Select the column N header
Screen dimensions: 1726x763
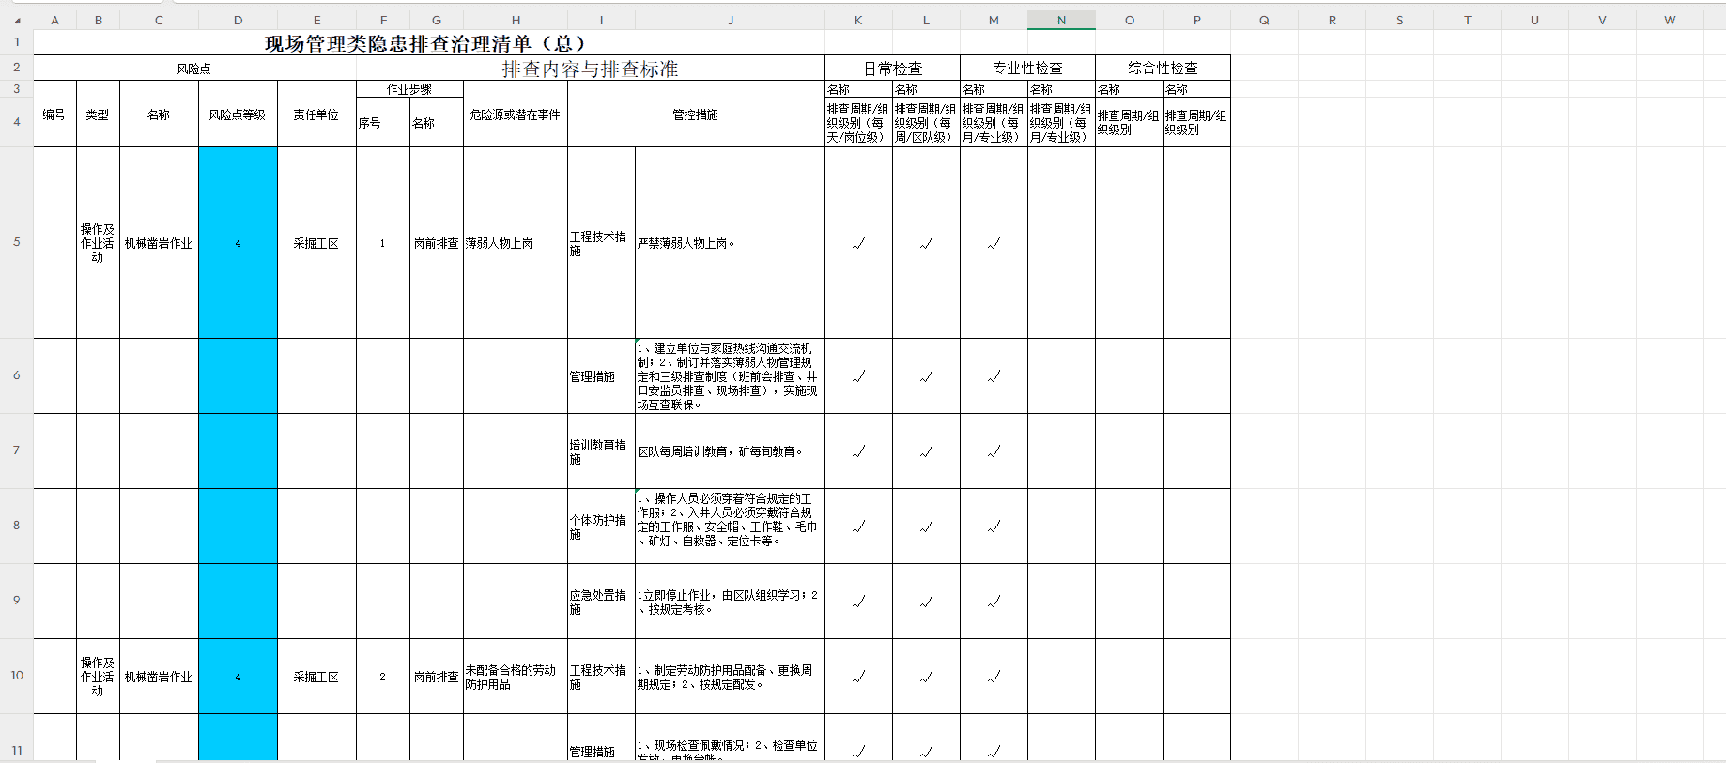pos(1061,20)
